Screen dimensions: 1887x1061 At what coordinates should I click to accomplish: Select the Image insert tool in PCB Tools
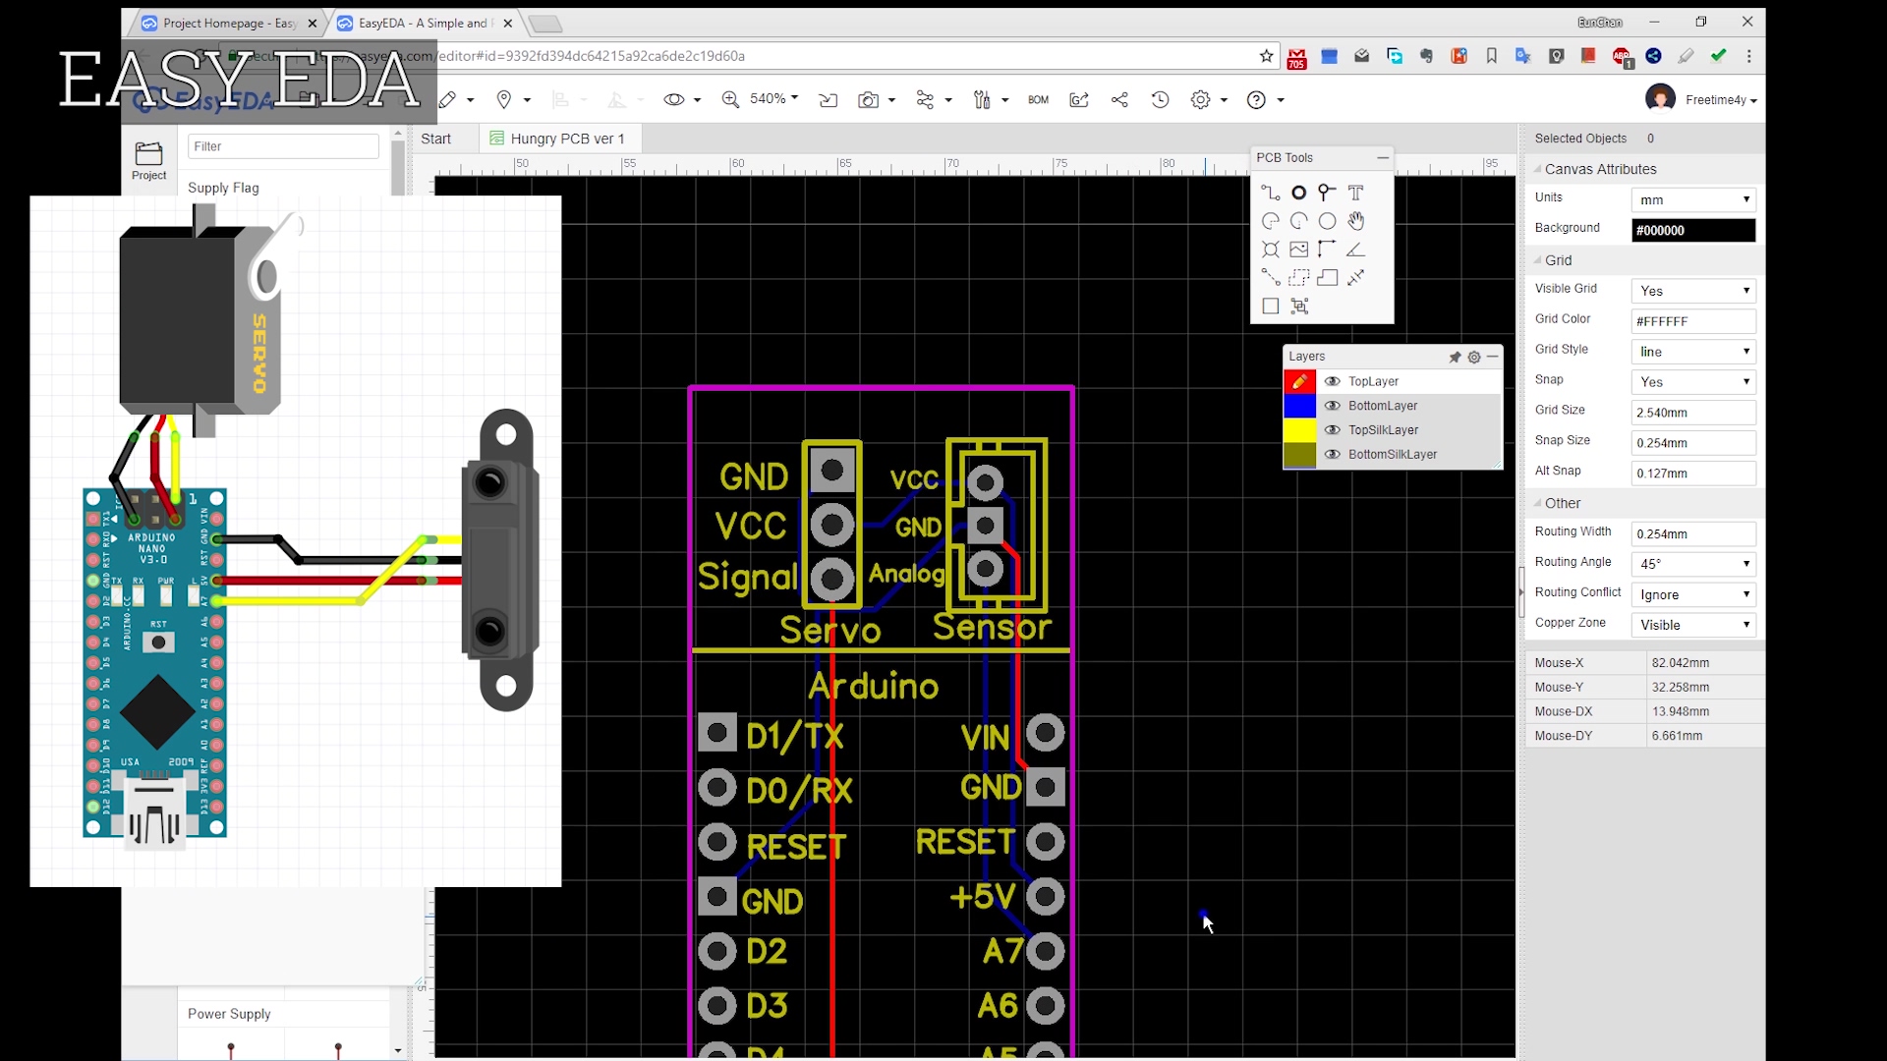pyautogui.click(x=1298, y=250)
